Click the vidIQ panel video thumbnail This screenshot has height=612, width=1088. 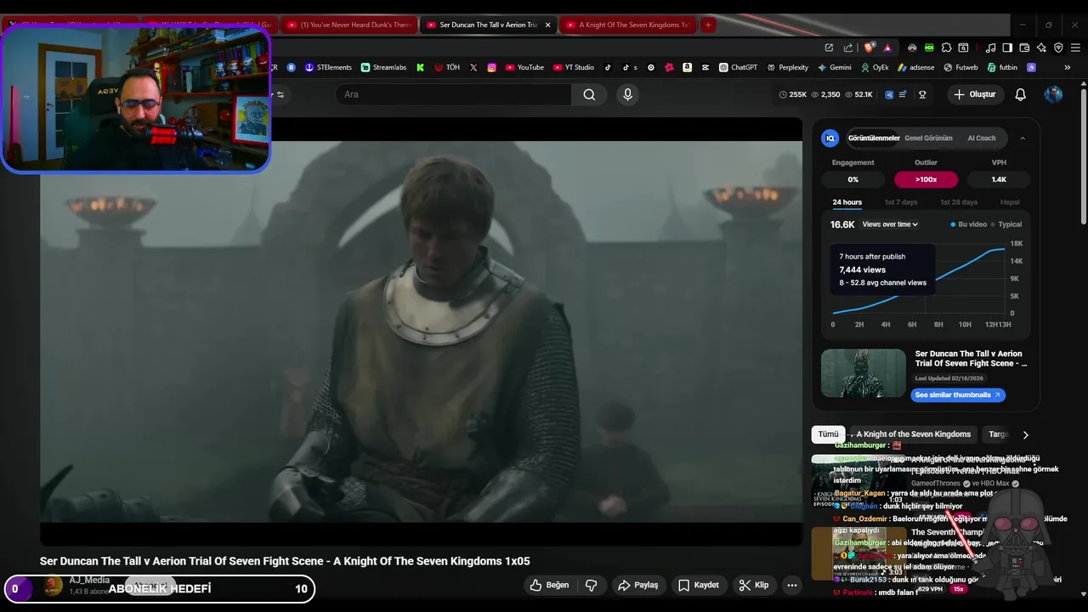point(864,373)
